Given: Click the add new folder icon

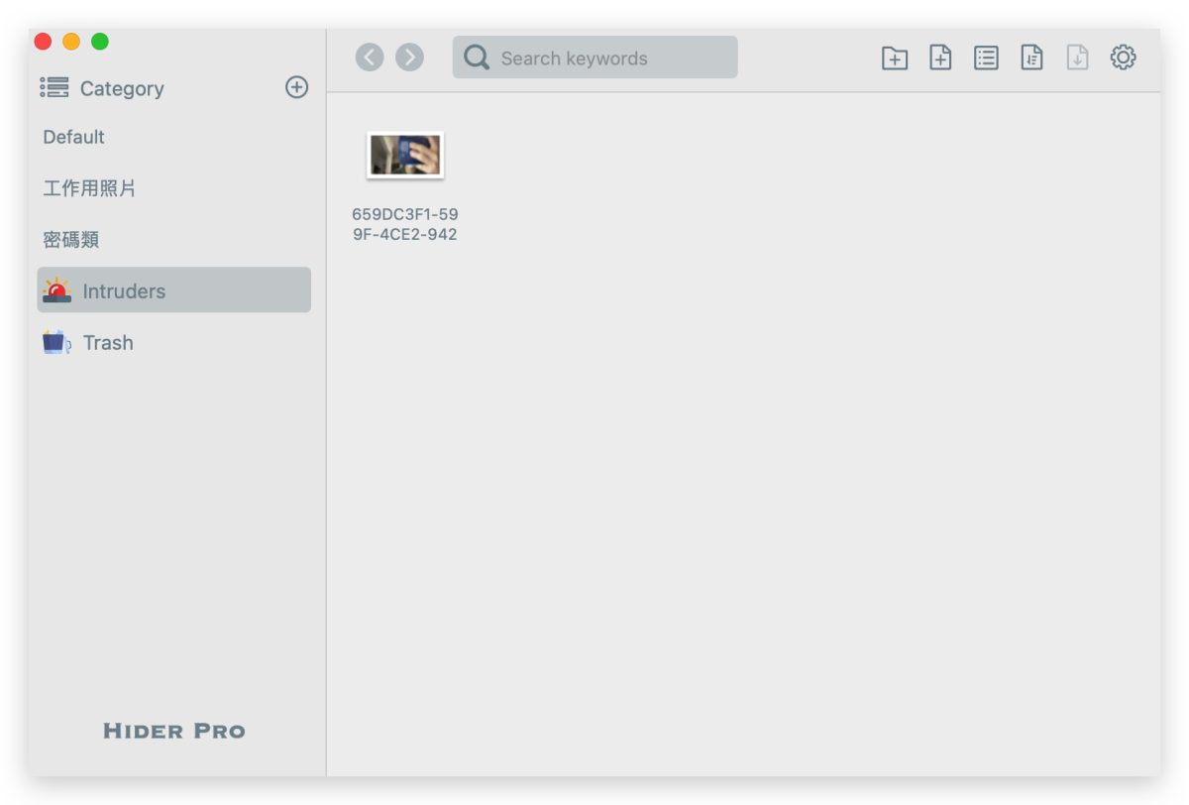Looking at the screenshot, I should point(894,58).
